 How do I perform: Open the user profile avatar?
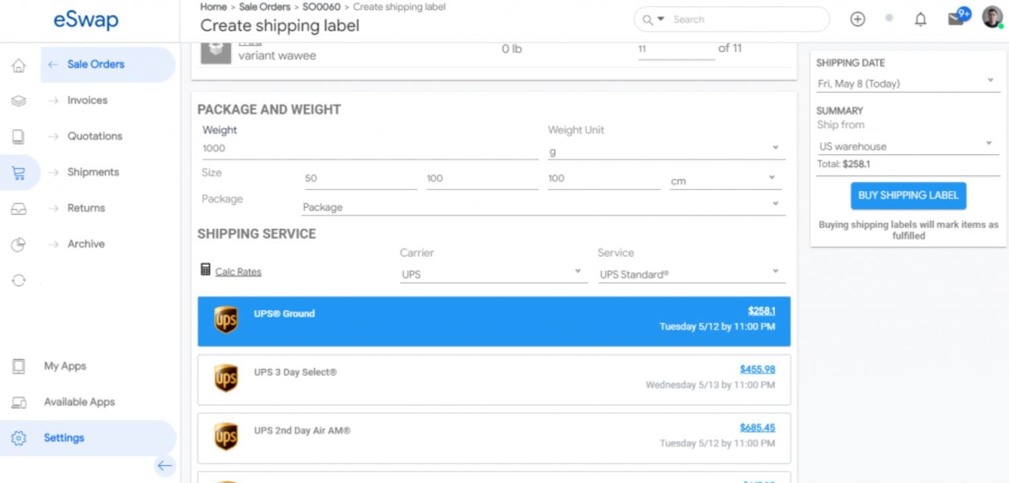992,18
